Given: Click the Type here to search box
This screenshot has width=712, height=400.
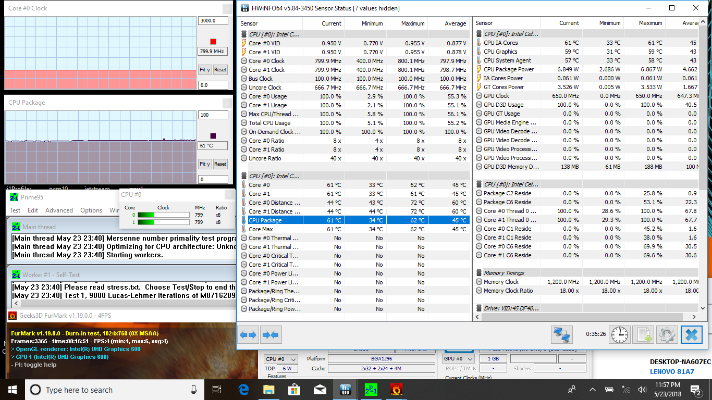Looking at the screenshot, I should pyautogui.click(x=114, y=390).
